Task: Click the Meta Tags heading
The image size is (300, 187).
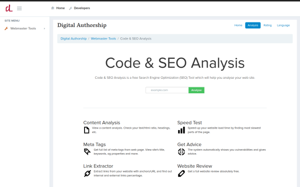Action: coord(94,145)
